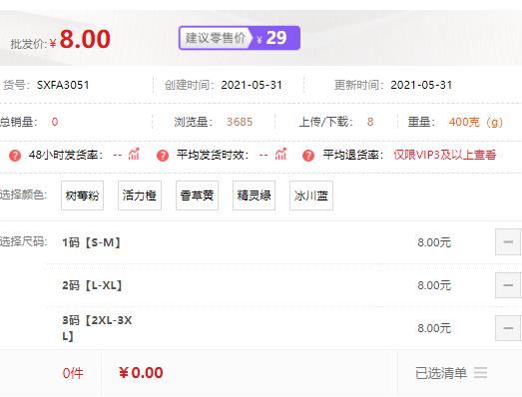The image size is (522, 397).
Task: Select color 活力橙
Action: coord(140,196)
